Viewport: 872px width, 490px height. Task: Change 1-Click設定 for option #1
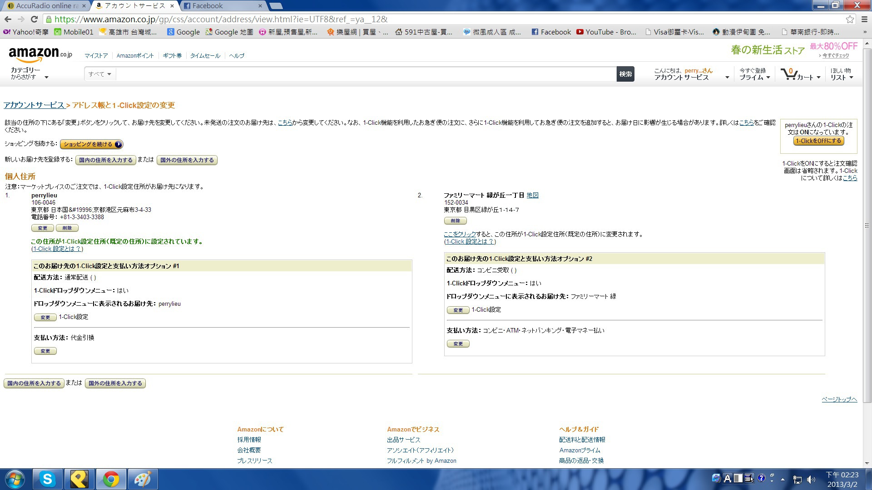pos(45,318)
